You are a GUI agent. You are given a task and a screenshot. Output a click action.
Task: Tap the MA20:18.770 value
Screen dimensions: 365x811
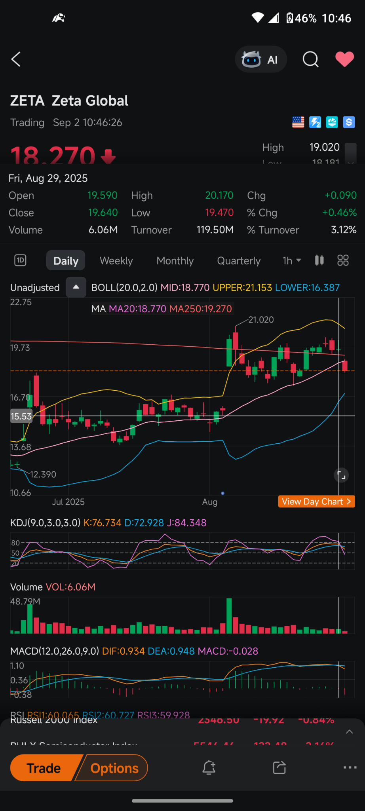(x=137, y=309)
